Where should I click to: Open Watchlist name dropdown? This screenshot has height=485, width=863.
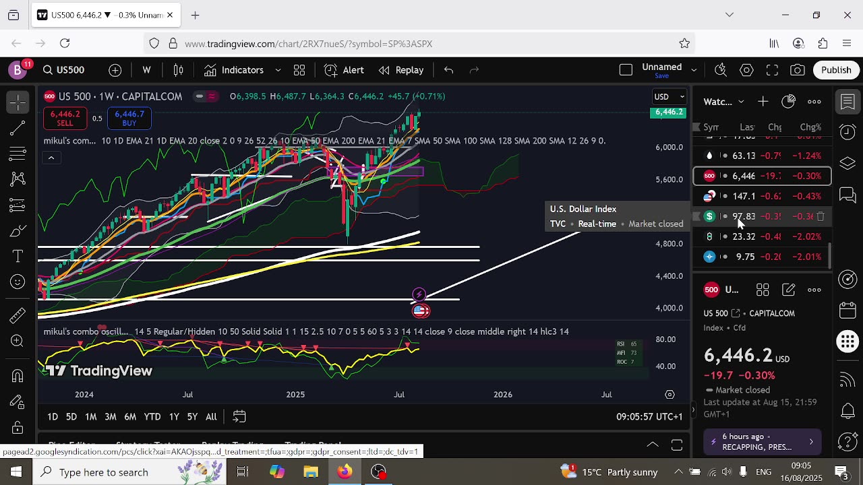point(724,102)
